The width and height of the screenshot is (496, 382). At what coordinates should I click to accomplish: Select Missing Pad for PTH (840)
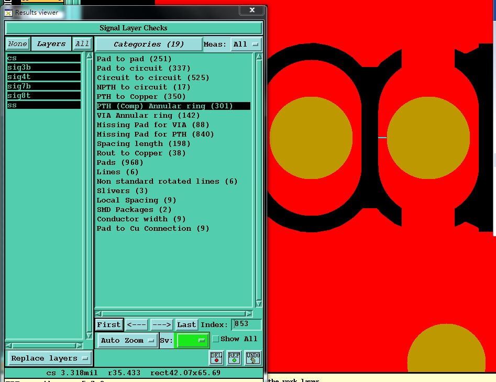click(156, 134)
